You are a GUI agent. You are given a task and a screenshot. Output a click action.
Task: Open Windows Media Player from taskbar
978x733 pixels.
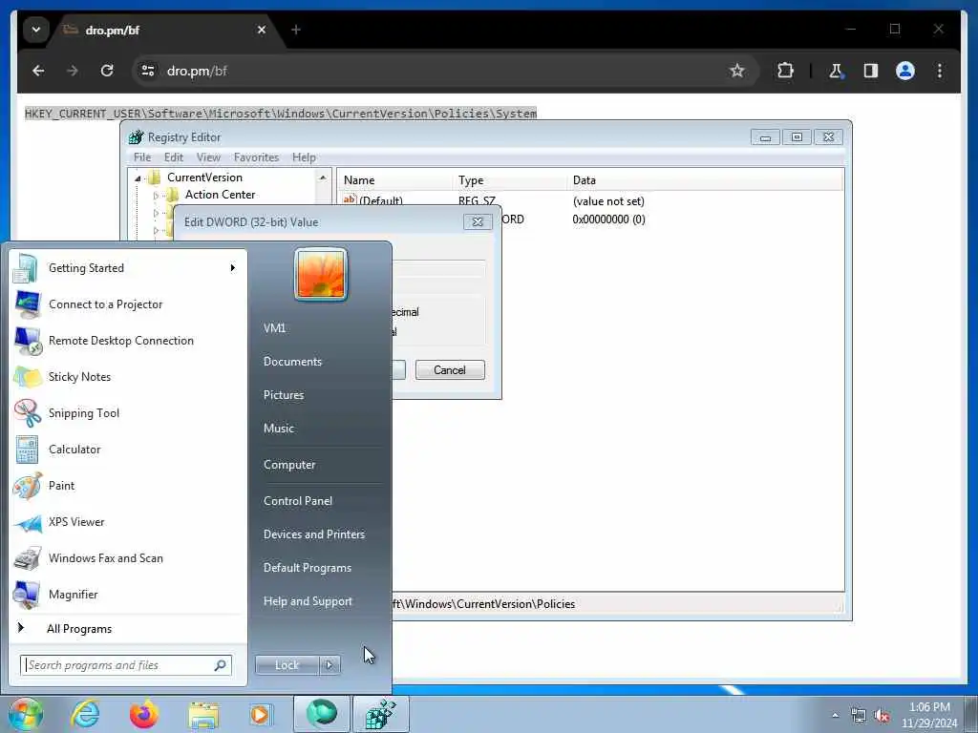click(260, 714)
